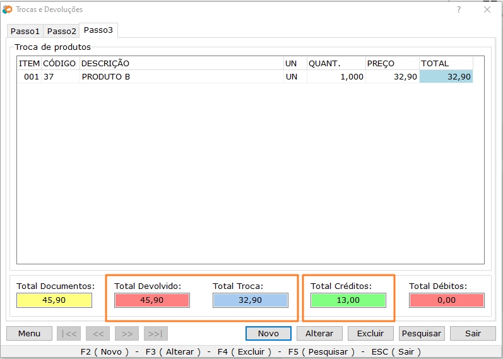Open Pesquisar search
The image size is (503, 359).
(422, 334)
